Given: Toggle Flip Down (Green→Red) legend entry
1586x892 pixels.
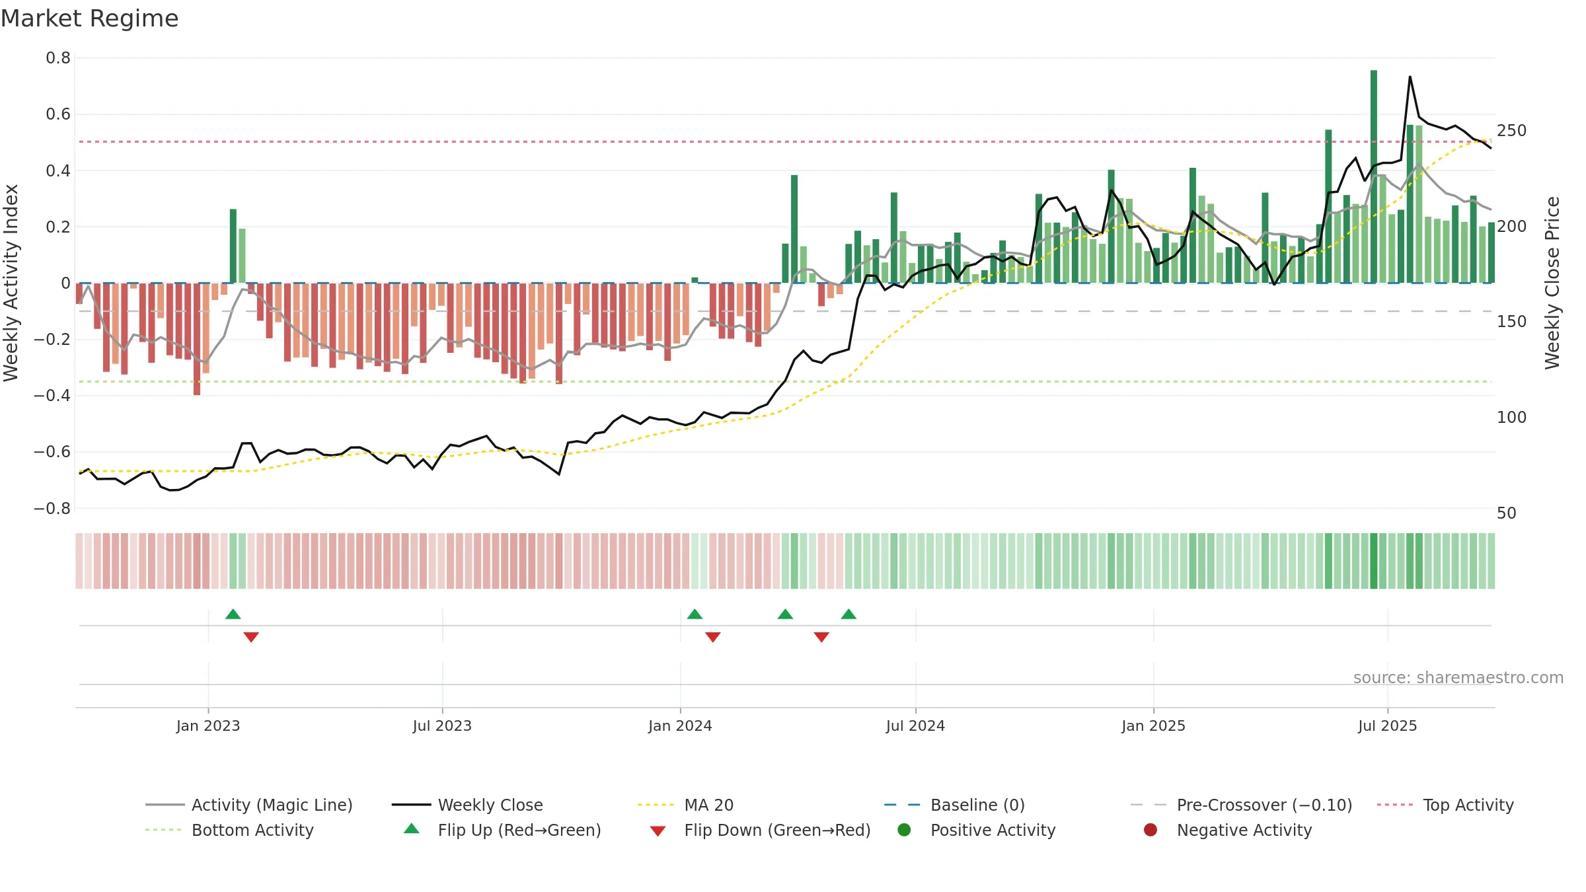Looking at the screenshot, I should tap(760, 830).
